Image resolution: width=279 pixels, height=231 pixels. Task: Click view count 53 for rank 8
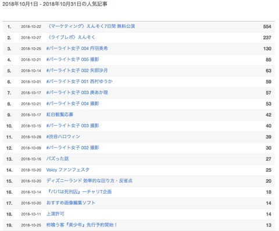(x=269, y=104)
